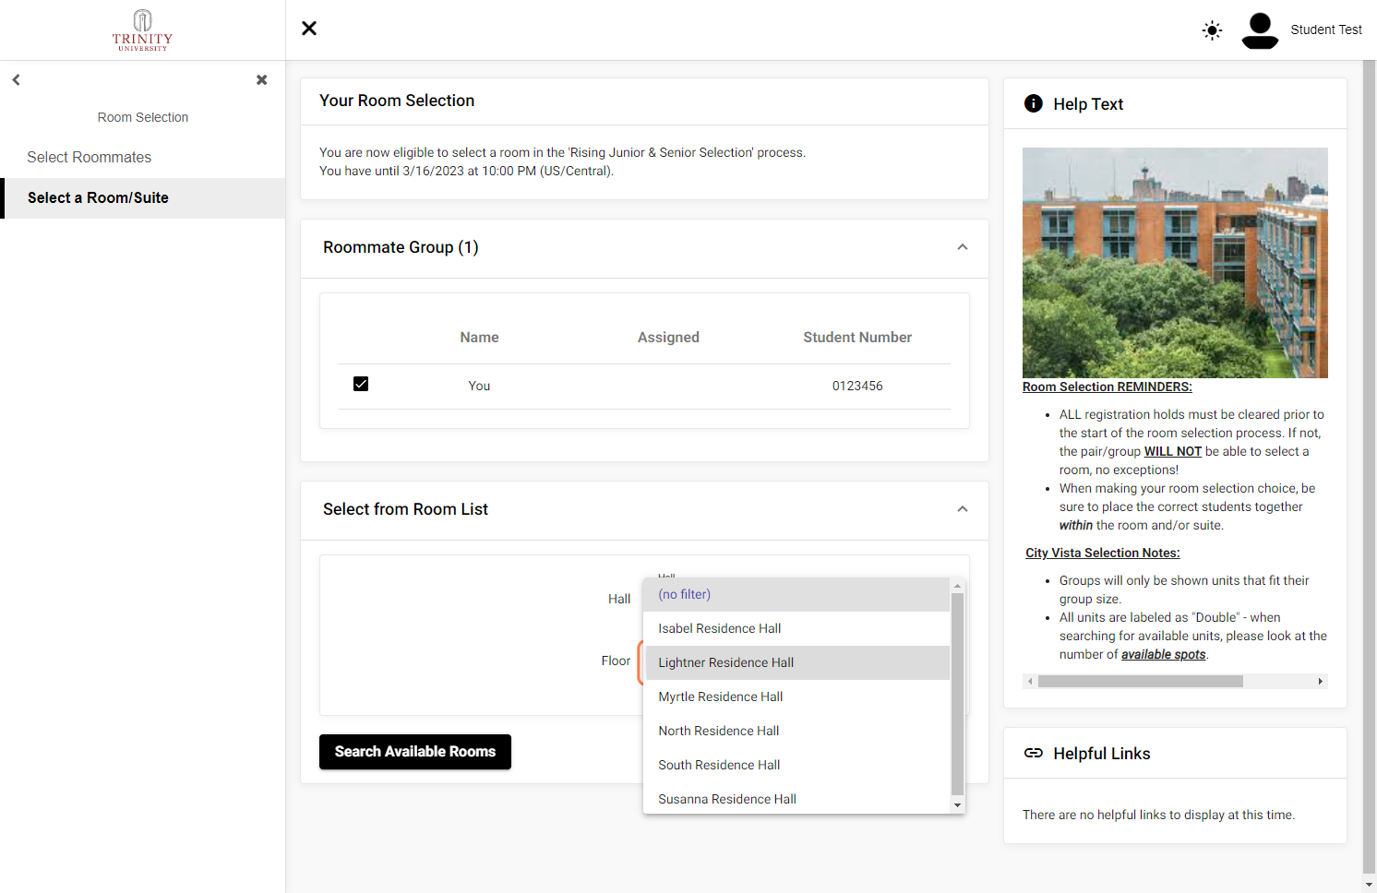
Task: Collapse the Roommate Group section
Action: [963, 247]
